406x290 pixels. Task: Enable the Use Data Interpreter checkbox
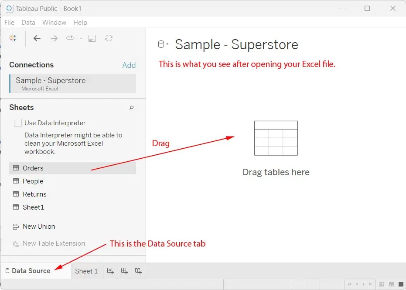point(18,123)
